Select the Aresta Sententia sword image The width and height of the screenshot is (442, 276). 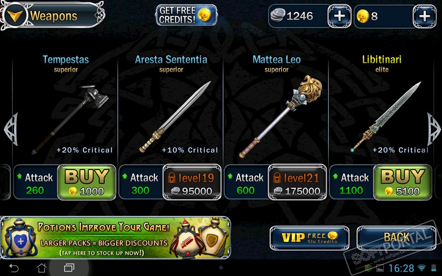(175, 117)
